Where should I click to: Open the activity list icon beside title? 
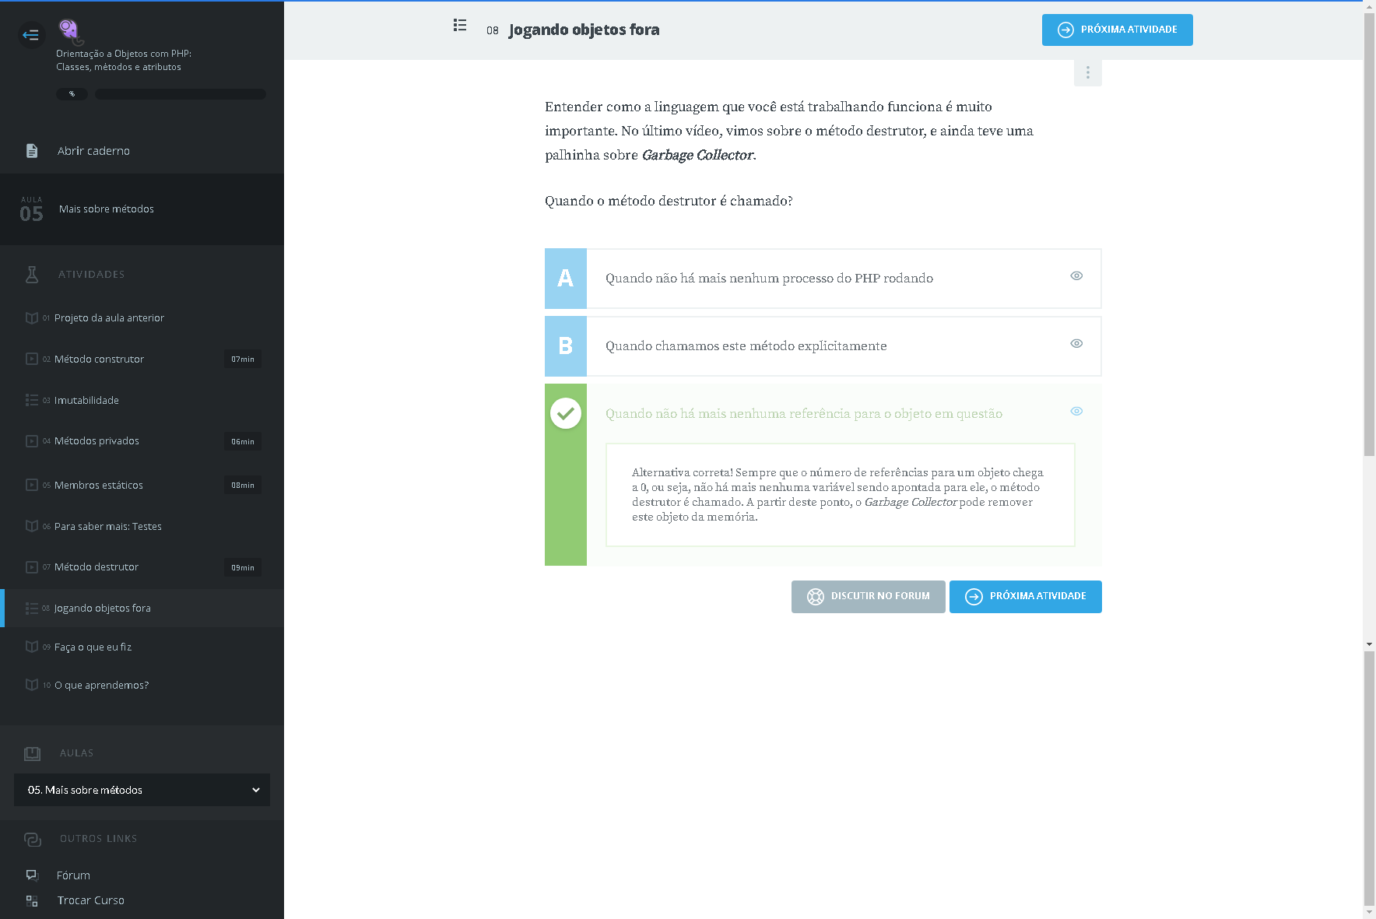pyautogui.click(x=460, y=26)
